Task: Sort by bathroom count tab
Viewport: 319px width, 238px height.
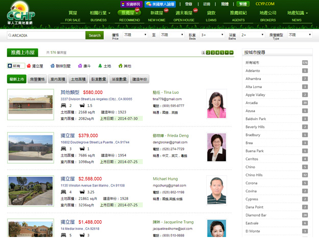Action: [119, 79]
